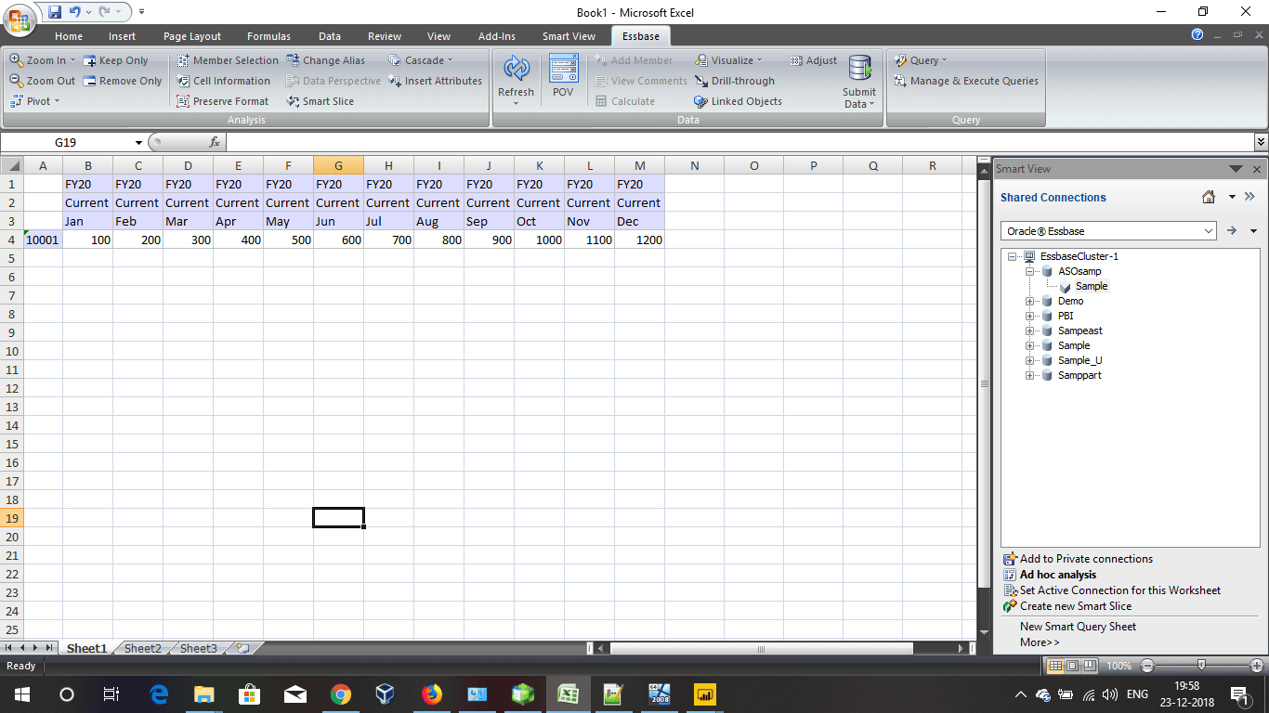Open Manage & Execute Queries

tap(966, 81)
